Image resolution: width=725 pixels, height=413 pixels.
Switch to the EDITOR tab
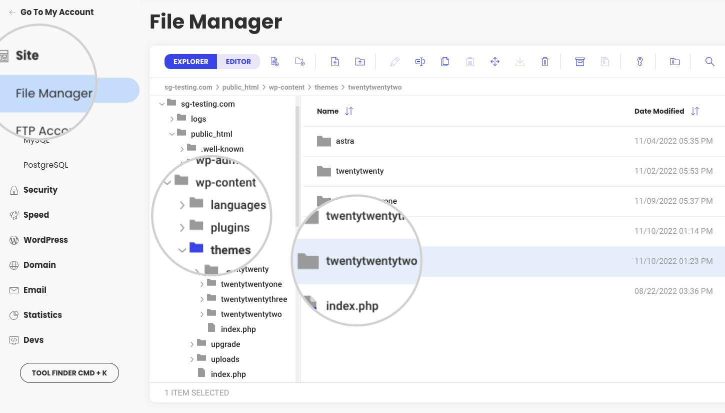tap(238, 62)
